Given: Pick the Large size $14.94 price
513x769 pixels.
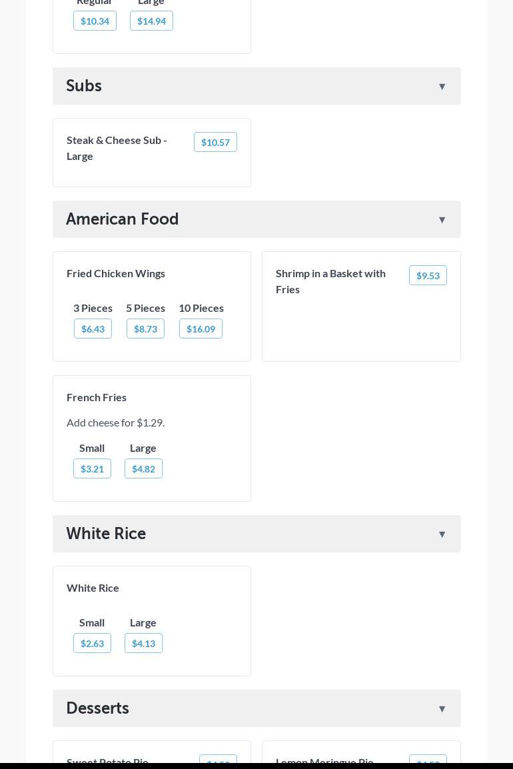Looking at the screenshot, I should [x=151, y=21].
